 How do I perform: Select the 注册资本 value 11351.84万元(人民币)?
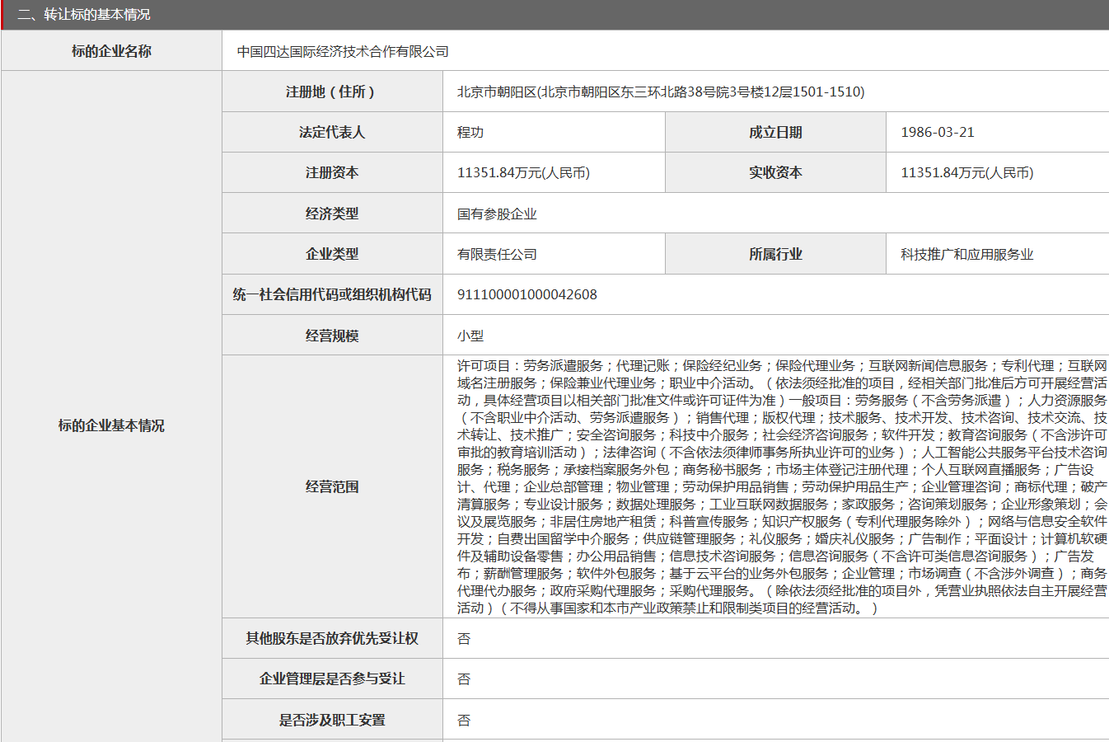523,172
